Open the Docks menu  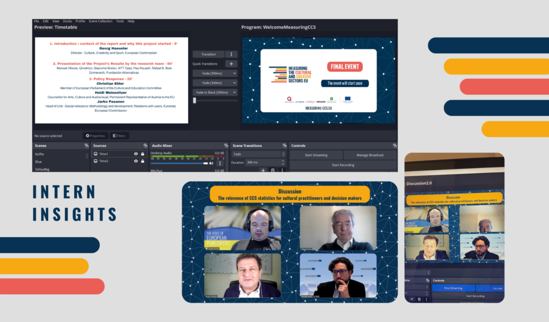67,21
